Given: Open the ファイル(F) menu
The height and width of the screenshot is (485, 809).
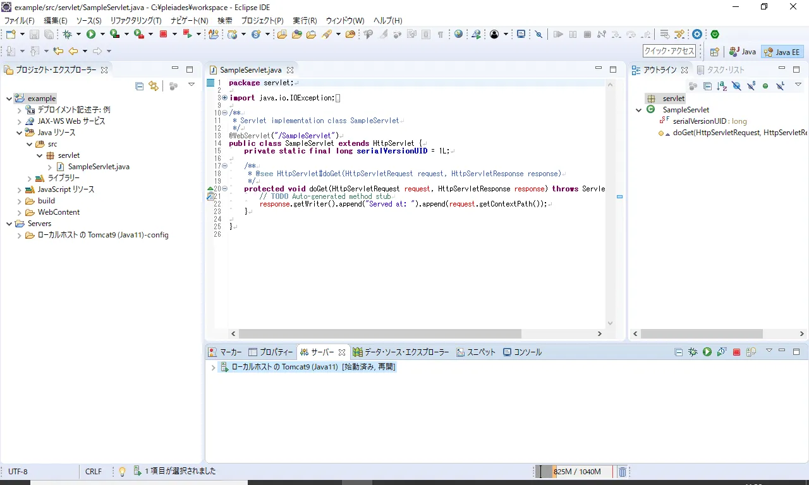Looking at the screenshot, I should coord(20,21).
